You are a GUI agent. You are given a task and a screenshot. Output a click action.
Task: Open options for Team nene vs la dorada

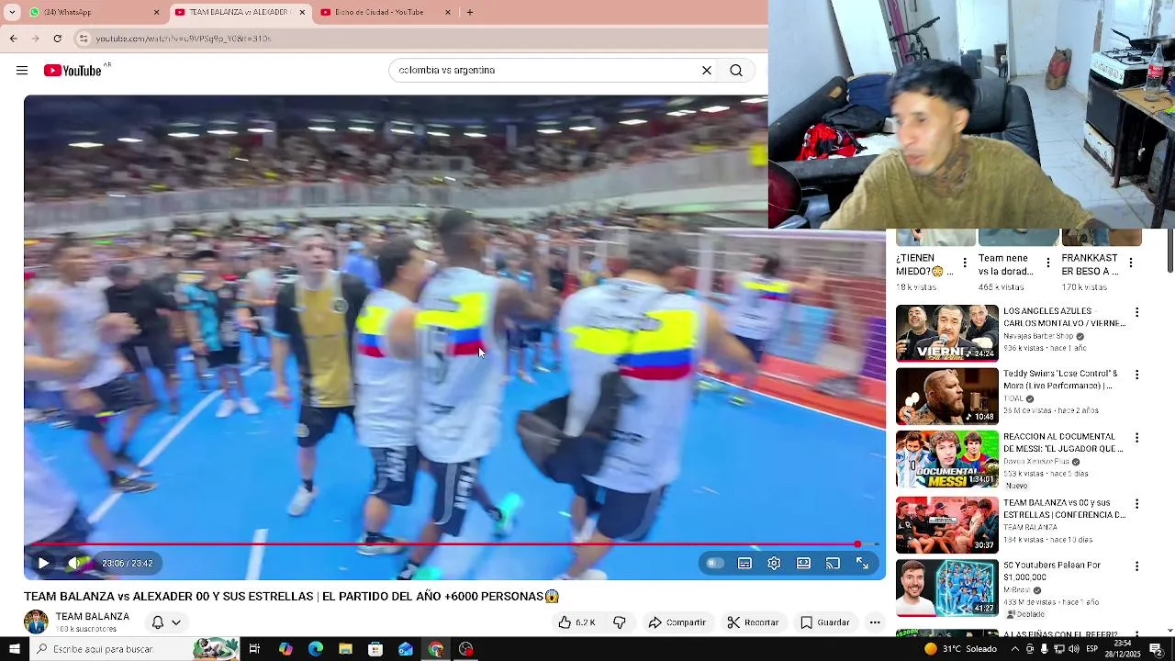[x=1047, y=263]
